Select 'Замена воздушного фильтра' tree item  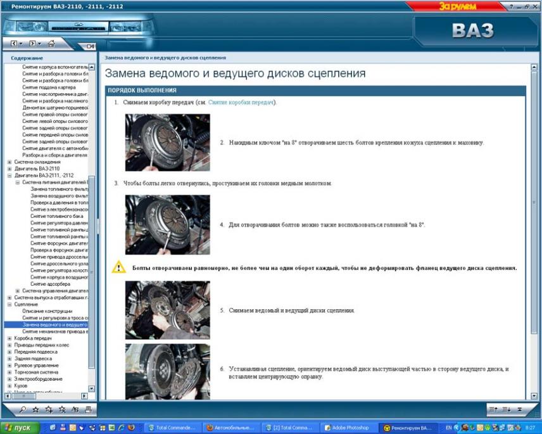60,196
